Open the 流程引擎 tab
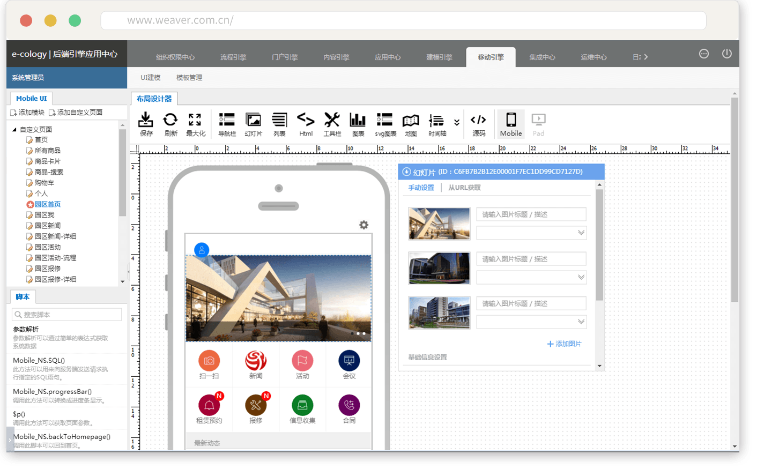The height and width of the screenshot is (469, 764). point(233,57)
